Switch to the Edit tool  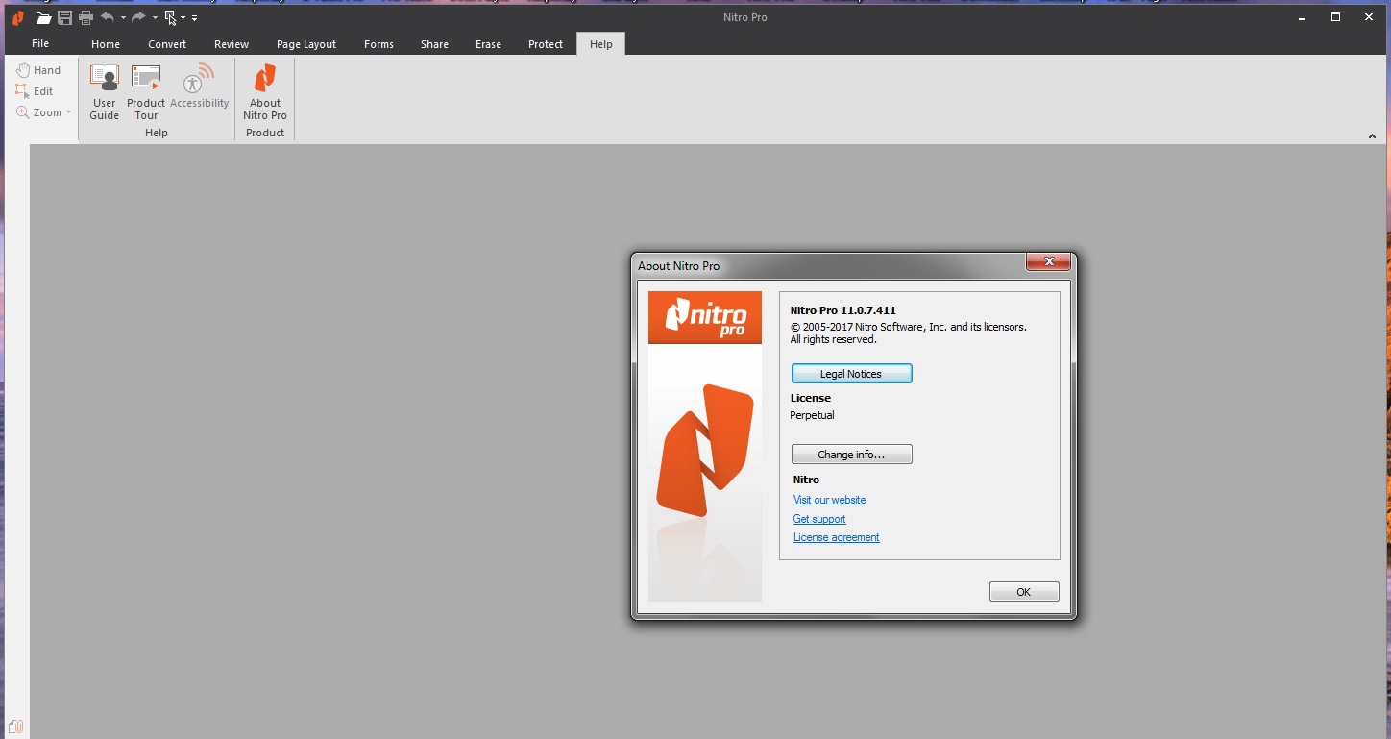click(x=37, y=90)
